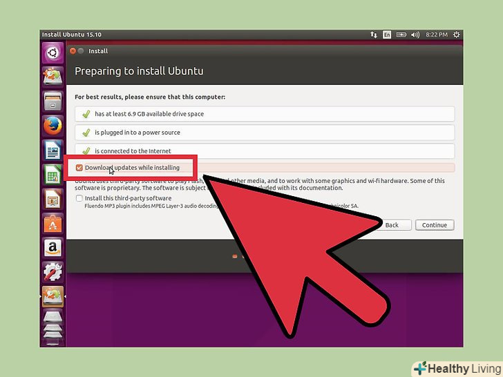Open the workspace stack at launcher bottom

tap(53, 327)
